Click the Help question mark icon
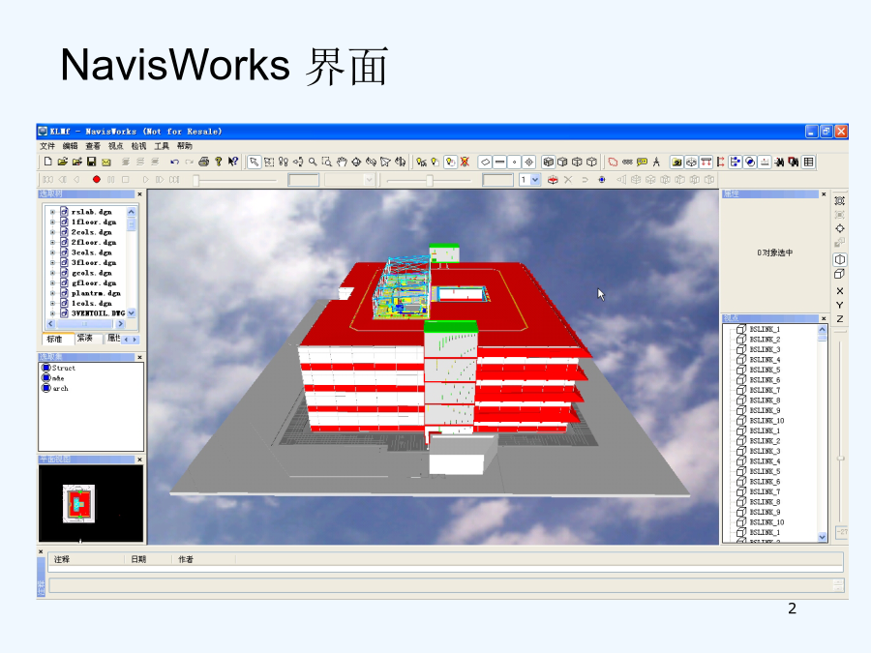The height and width of the screenshot is (653, 871). click(219, 162)
